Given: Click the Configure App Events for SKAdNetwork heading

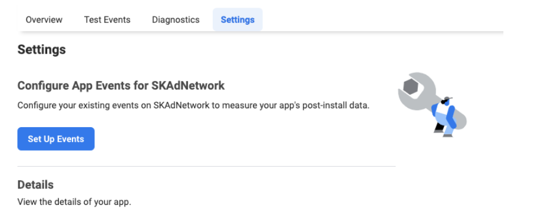Looking at the screenshot, I should click(121, 85).
